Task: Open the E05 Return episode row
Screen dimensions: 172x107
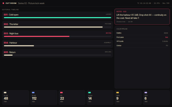Action: (58, 53)
